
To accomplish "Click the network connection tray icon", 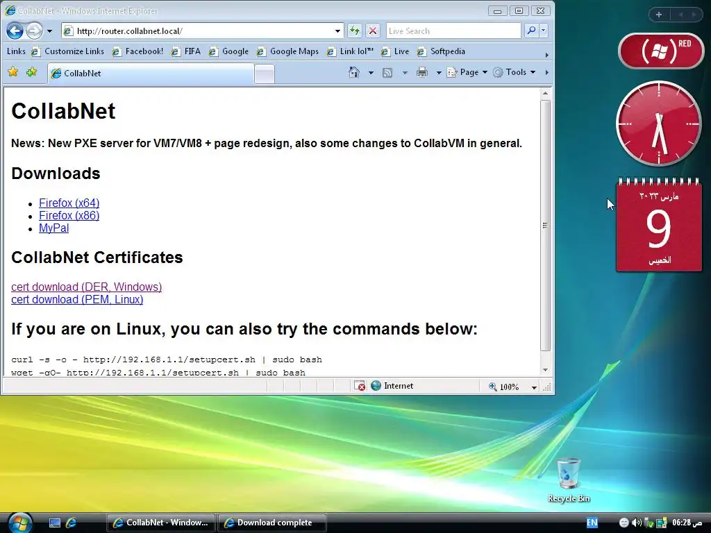I will tap(662, 523).
